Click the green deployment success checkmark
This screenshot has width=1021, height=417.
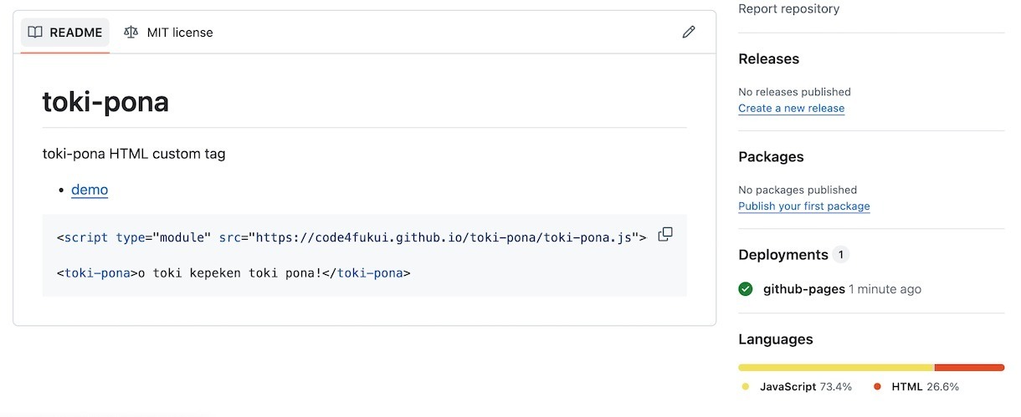pos(746,289)
